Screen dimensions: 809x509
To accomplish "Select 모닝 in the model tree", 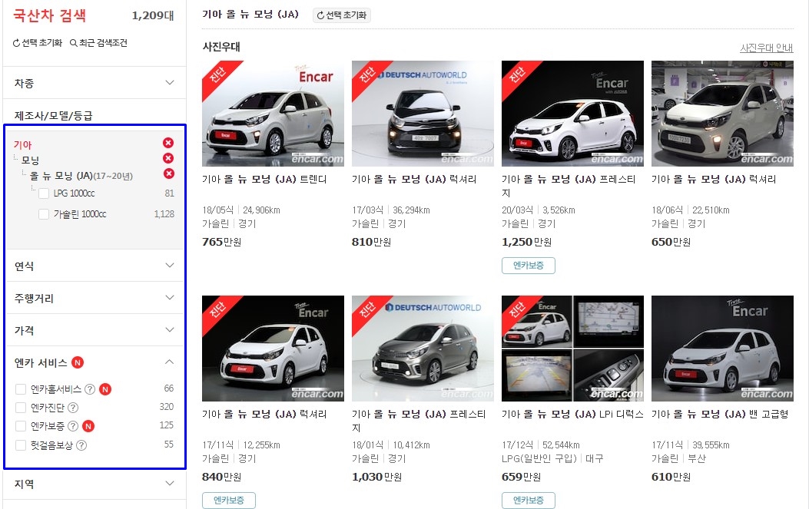I will [x=31, y=160].
